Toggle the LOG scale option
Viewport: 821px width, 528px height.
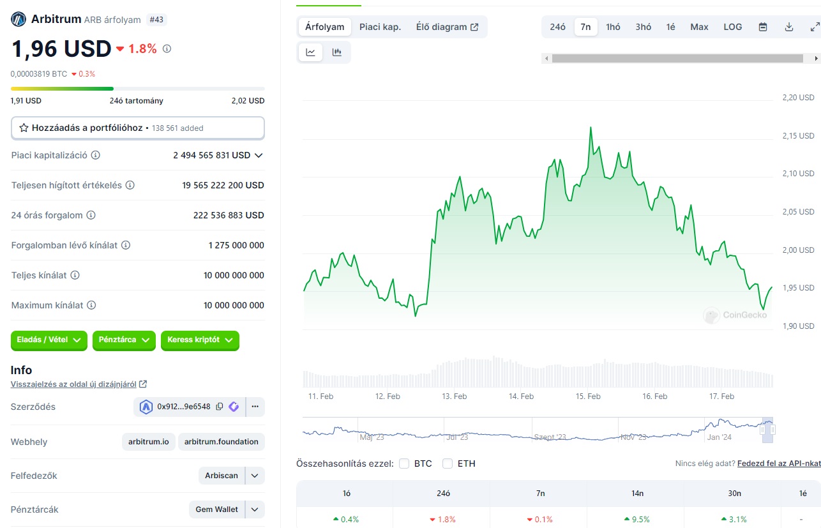click(x=733, y=27)
